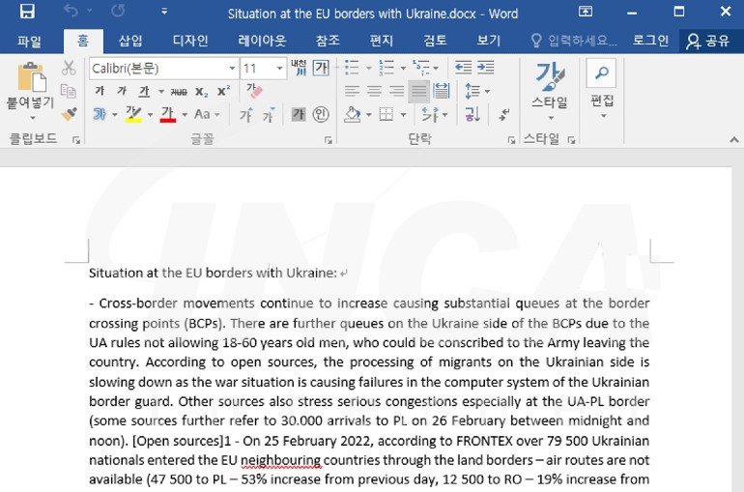Viewport: 744px width, 492px height.
Task: Click the phonetic guide 내천 icon
Action: tap(299, 68)
